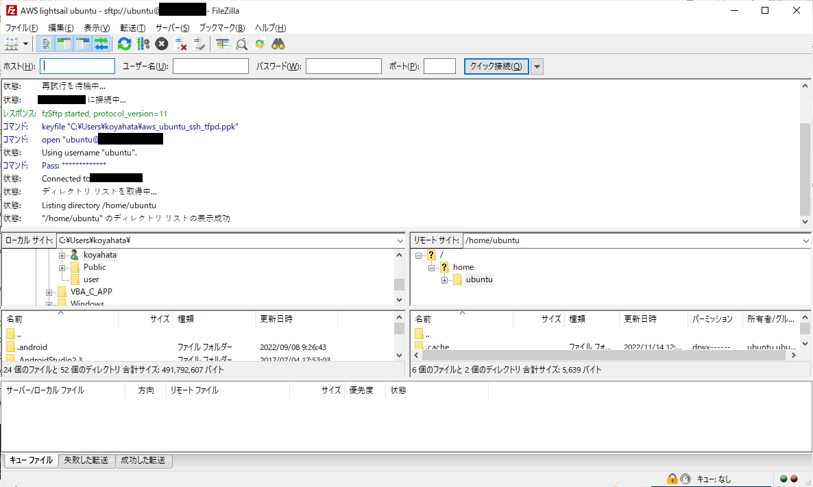
Task: Open the 編集(E) menu
Action: tap(60, 28)
